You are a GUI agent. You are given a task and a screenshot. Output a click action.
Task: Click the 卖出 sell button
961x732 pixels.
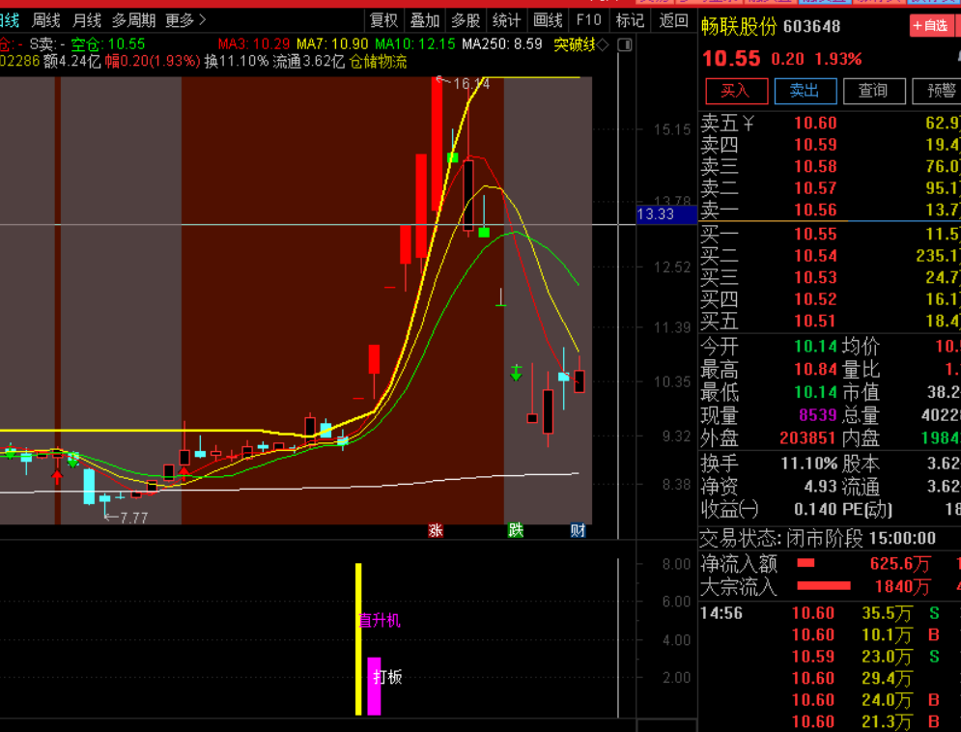coord(804,91)
